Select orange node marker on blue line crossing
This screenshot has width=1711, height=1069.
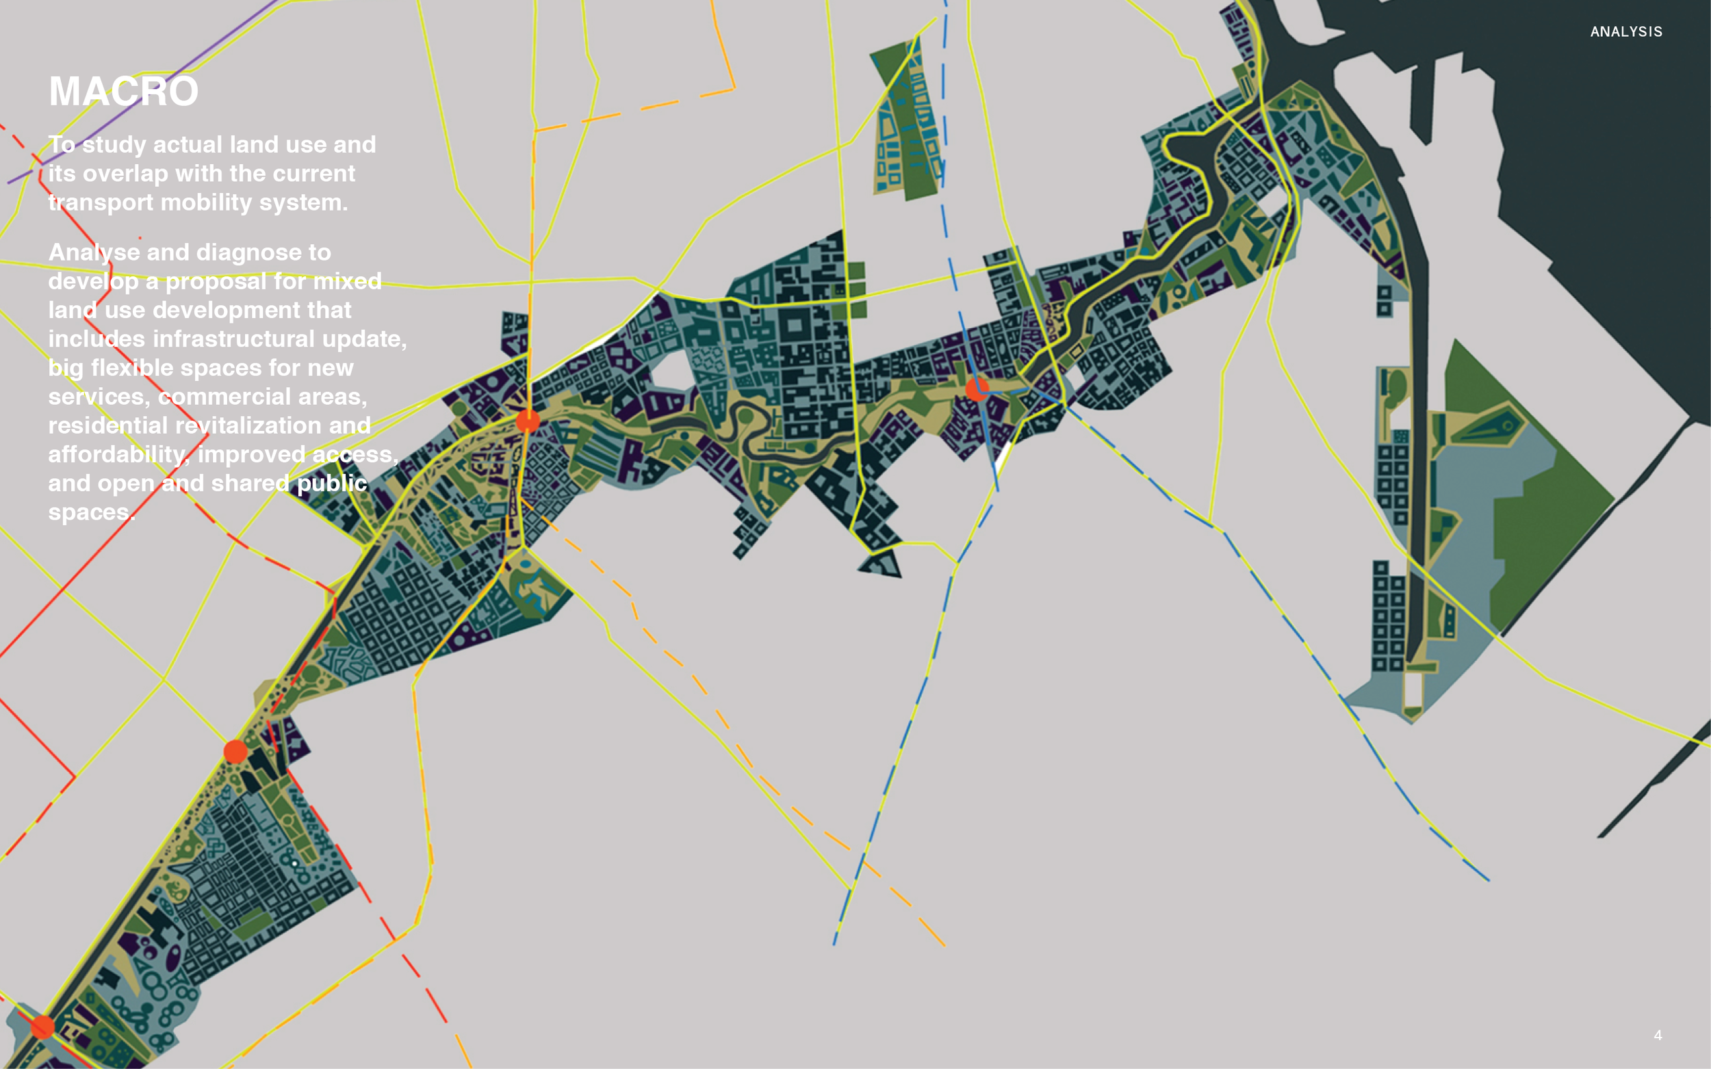coord(977,389)
